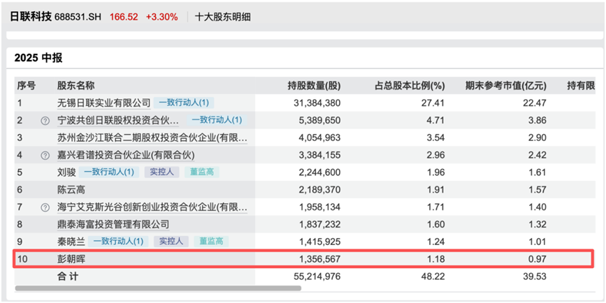Click percentage value 2.96
606x303 pixels.
point(437,155)
